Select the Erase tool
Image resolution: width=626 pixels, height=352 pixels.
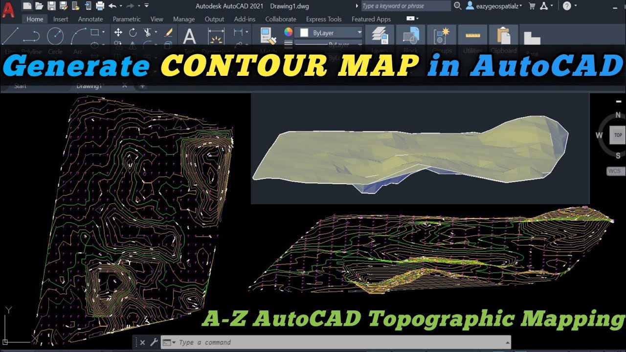click(x=169, y=32)
